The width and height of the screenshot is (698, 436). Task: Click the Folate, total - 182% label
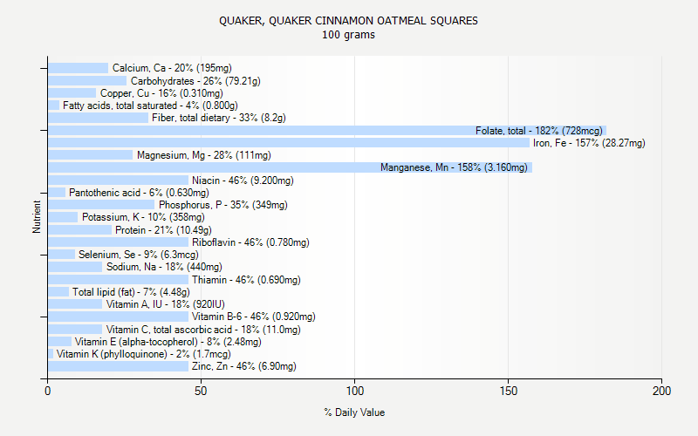click(539, 131)
